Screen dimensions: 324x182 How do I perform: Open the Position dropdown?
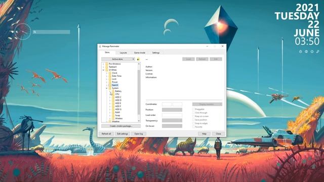point(172,110)
